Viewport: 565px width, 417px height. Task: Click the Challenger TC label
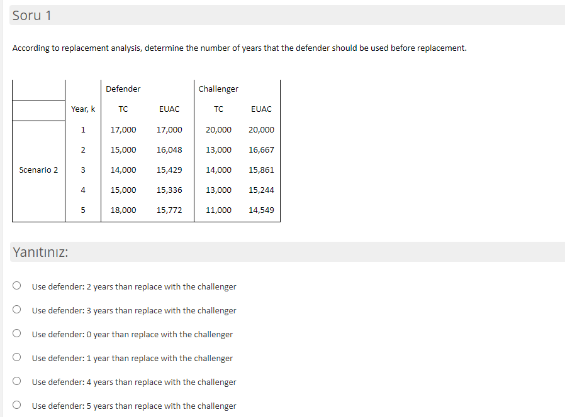(x=218, y=109)
